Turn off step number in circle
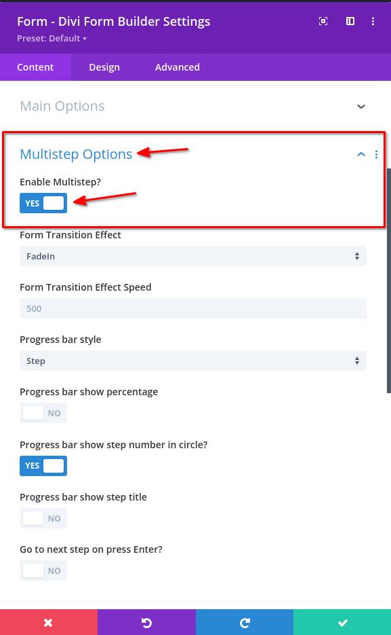Image resolution: width=391 pixels, height=635 pixels. pyautogui.click(x=43, y=465)
